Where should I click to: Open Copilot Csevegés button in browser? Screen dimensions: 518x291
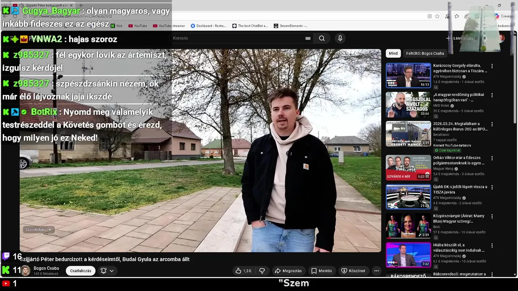coord(504,16)
